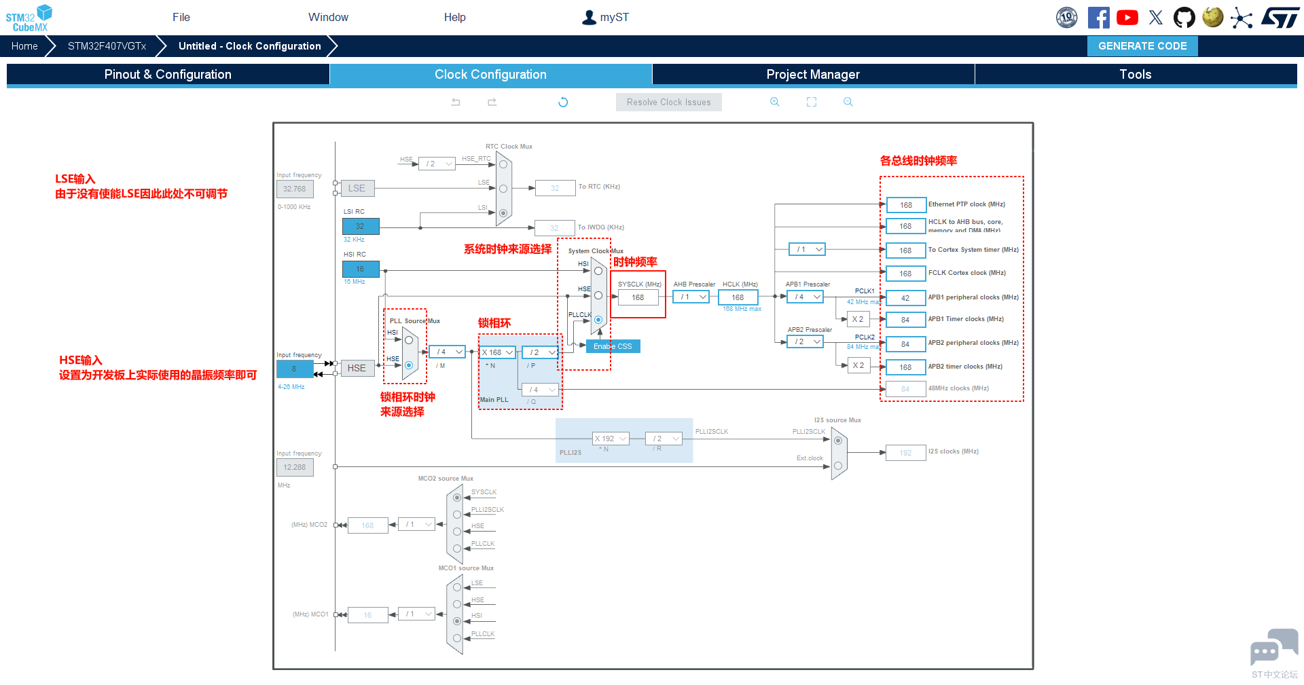The image size is (1304, 685).
Task: Select HSI in MCO1 source Mux
Action: [457, 621]
